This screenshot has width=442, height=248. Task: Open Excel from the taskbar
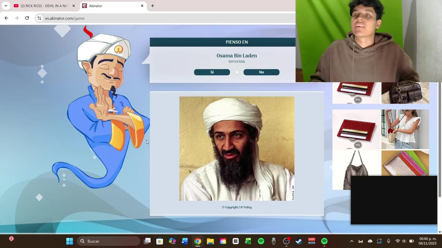(248, 241)
